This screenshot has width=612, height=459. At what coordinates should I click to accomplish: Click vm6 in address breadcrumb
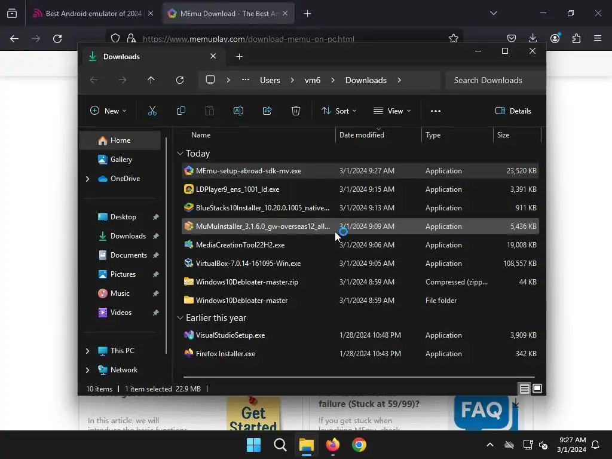point(312,80)
